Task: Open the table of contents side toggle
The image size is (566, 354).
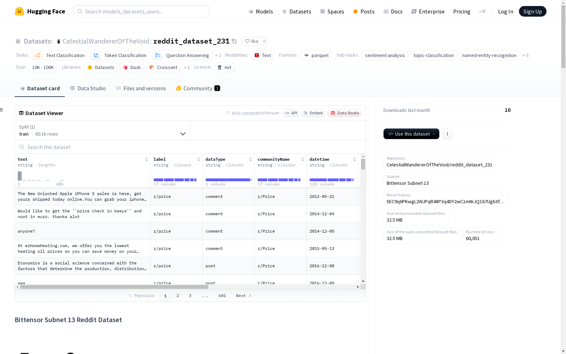Action: click(2, 110)
